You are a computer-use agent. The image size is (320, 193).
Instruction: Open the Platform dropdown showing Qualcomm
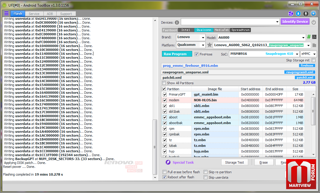click(203, 45)
